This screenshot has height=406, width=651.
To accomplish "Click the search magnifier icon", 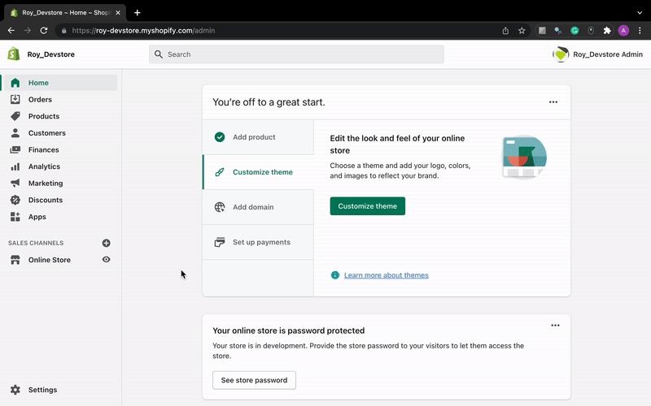I will [159, 54].
